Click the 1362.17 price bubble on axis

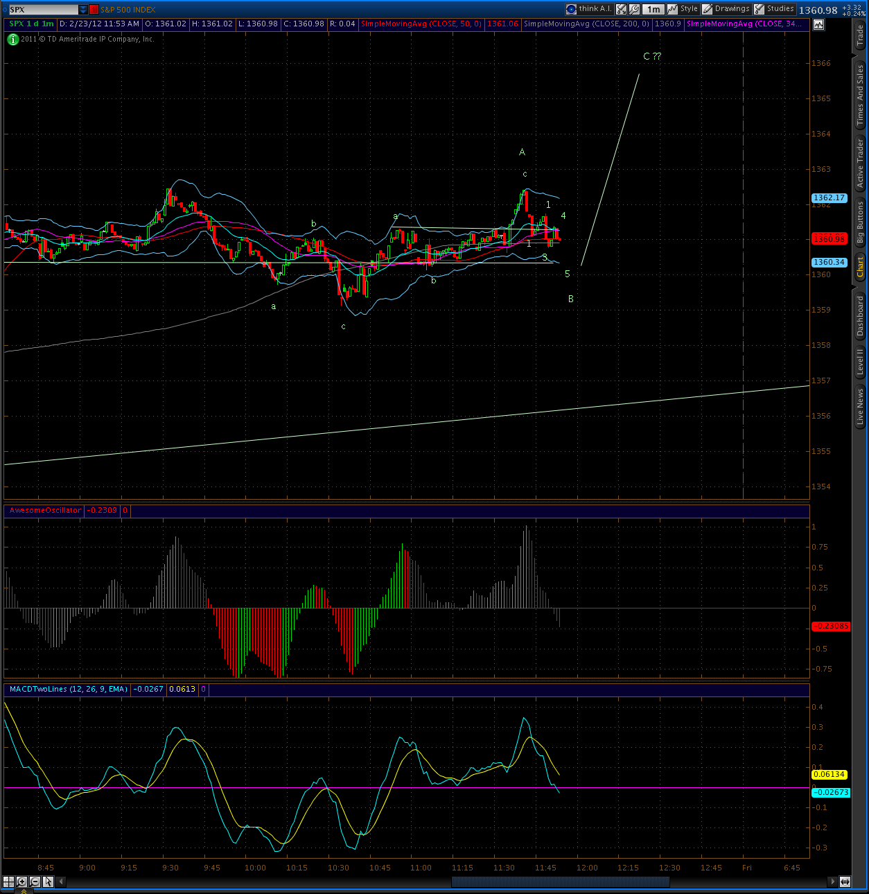[829, 198]
